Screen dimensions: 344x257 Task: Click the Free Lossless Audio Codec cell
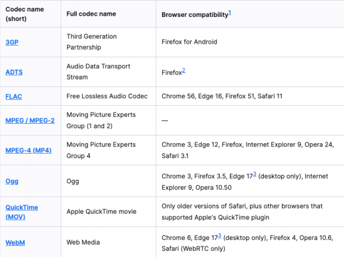pyautogui.click(x=107, y=96)
